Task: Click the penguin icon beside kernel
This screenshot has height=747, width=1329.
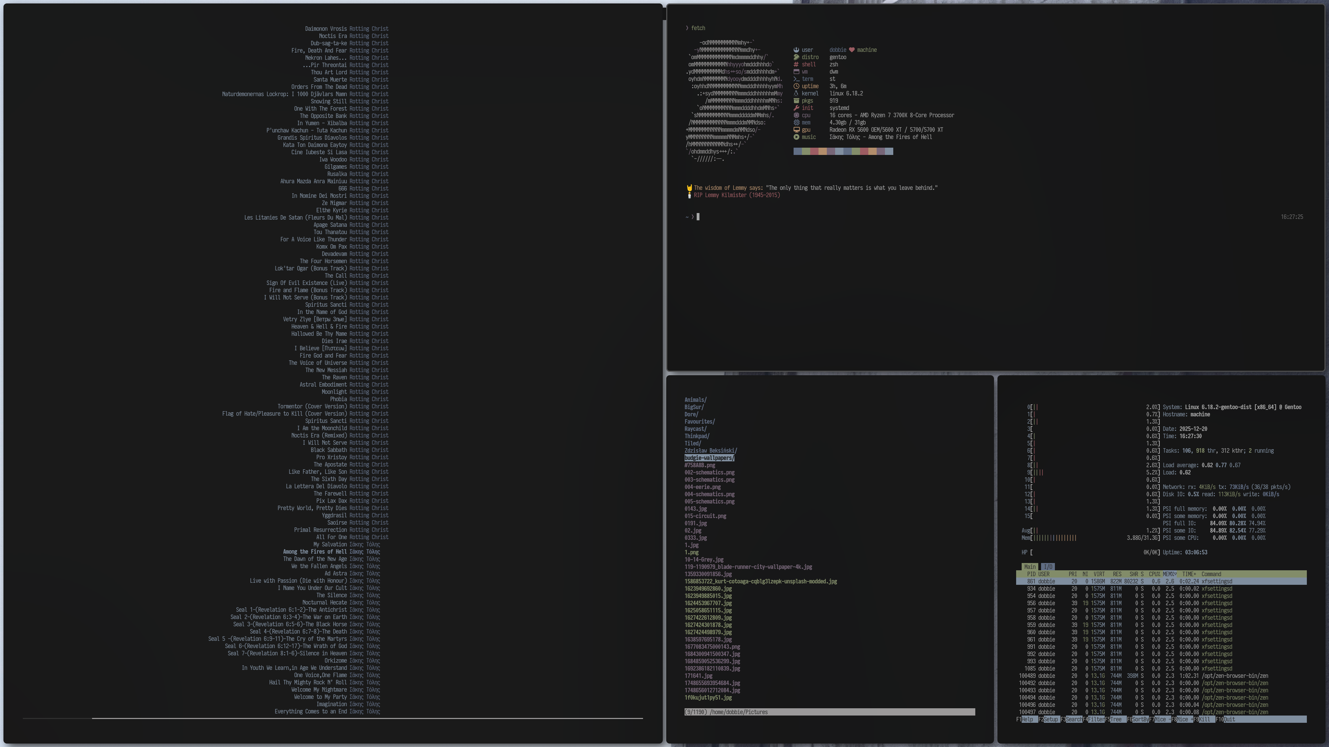Action: point(796,94)
